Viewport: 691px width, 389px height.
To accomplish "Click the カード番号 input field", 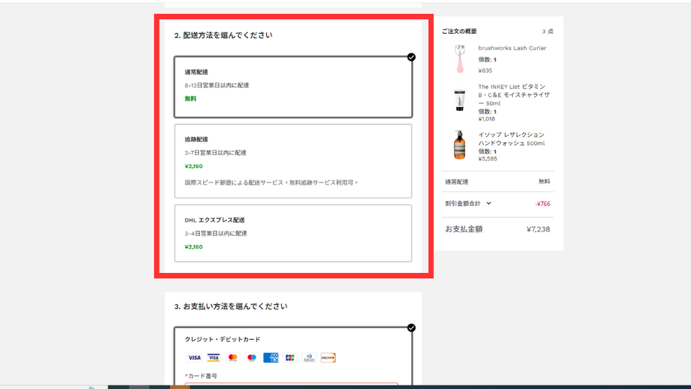I will 291,385.
